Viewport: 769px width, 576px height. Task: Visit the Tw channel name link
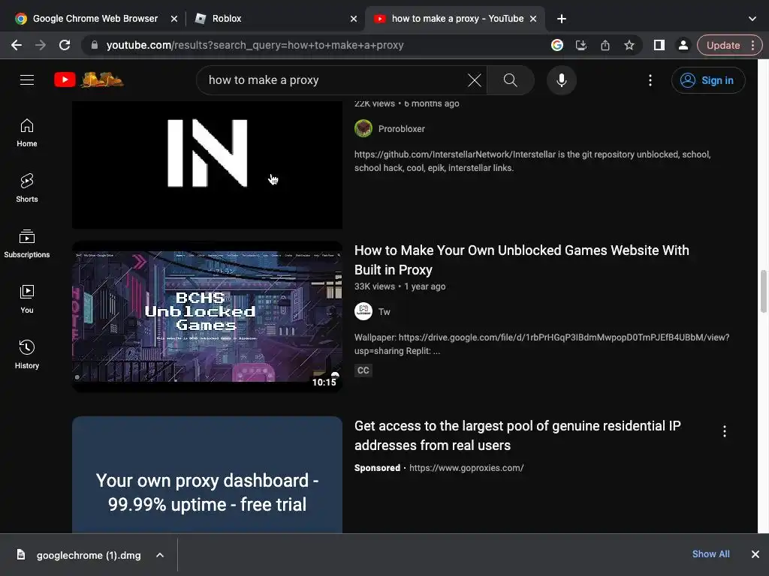pyautogui.click(x=384, y=311)
